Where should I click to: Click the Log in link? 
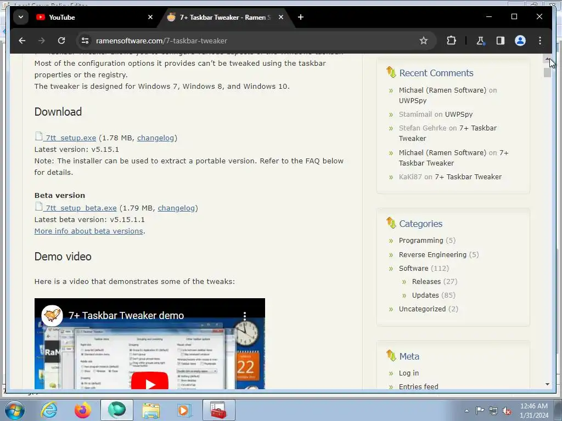(x=408, y=373)
